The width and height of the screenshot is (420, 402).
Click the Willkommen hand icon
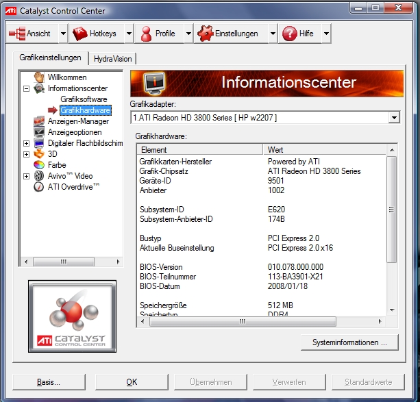[39, 77]
